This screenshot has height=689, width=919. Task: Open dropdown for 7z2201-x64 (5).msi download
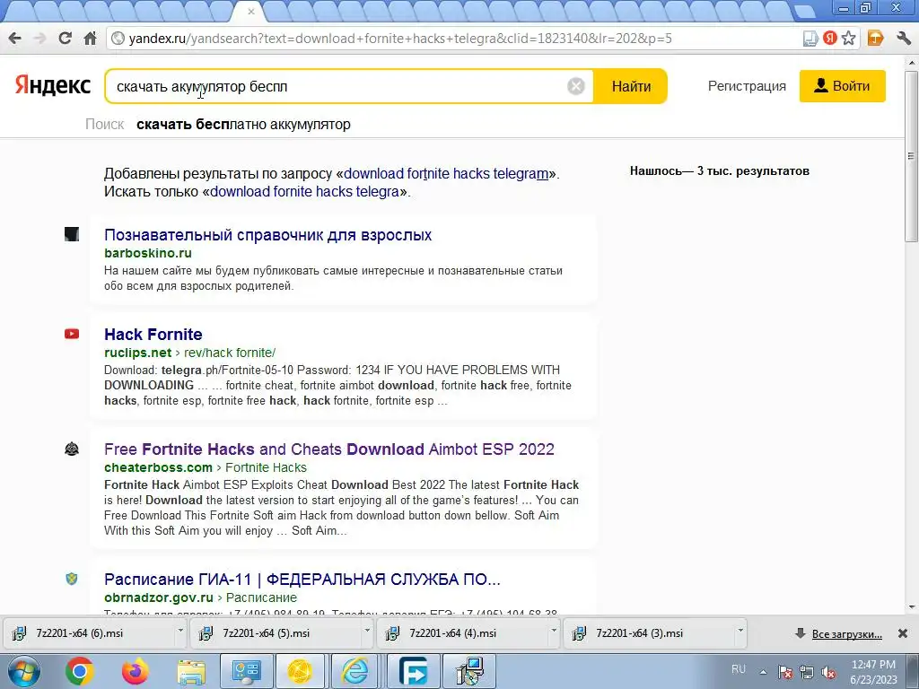click(367, 632)
